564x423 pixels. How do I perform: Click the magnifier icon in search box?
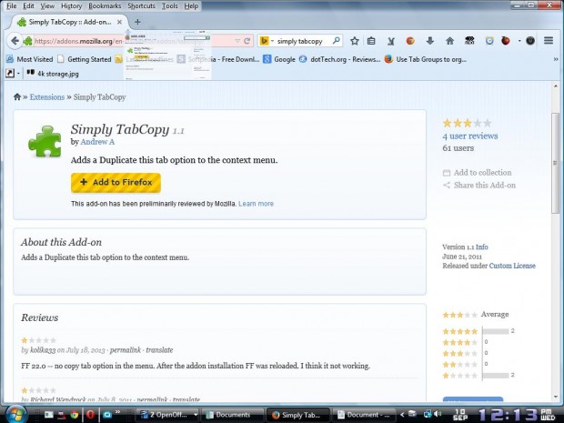337,41
